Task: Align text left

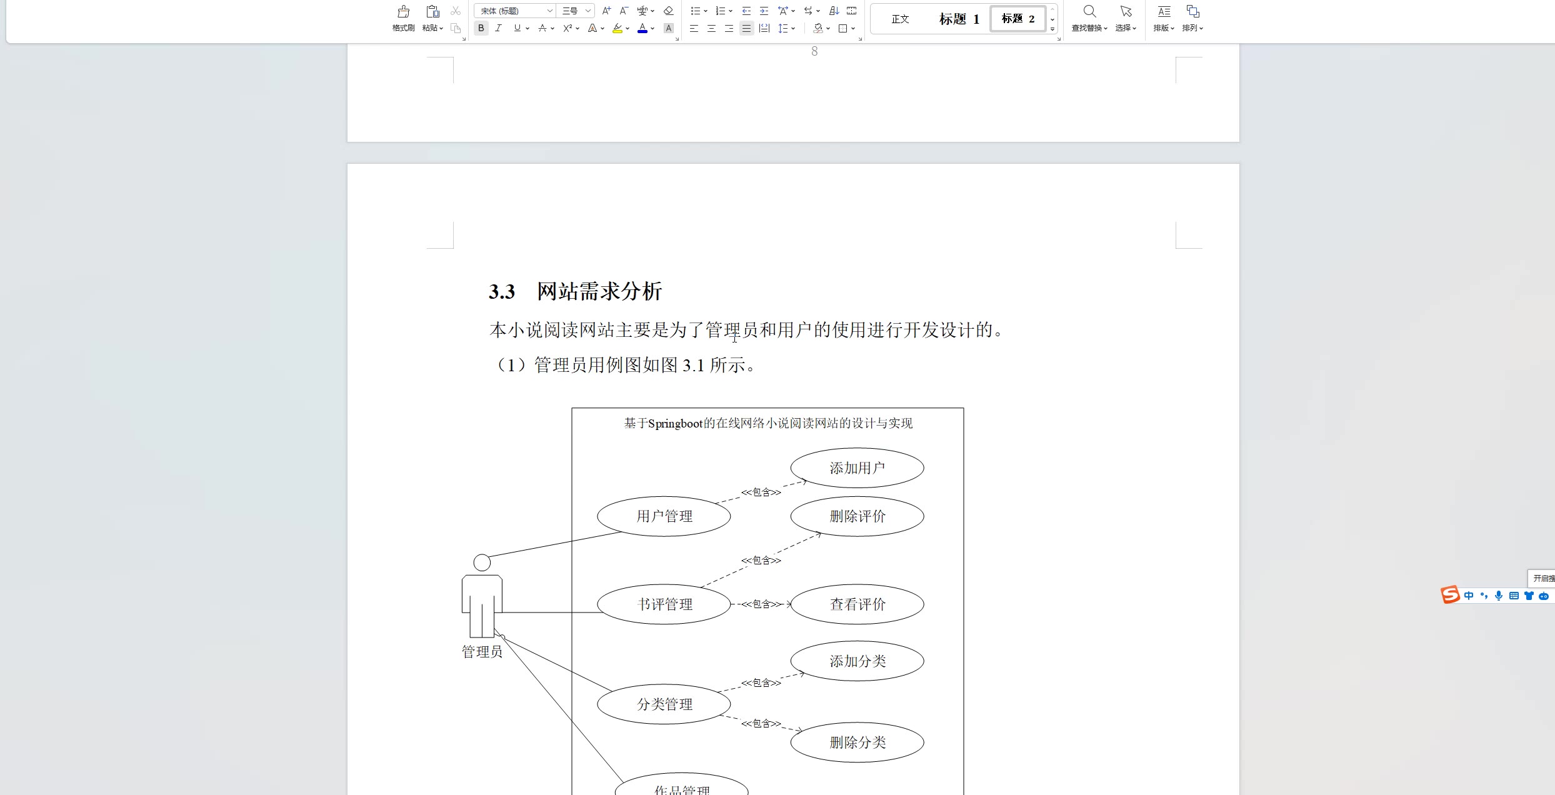Action: tap(694, 28)
